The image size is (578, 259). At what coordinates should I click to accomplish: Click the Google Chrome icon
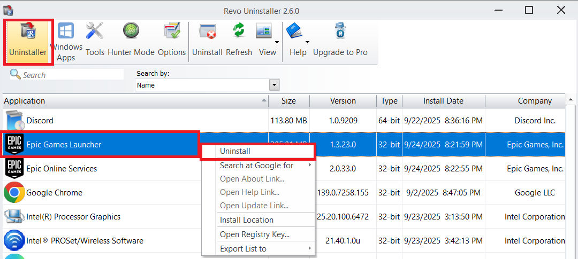click(14, 192)
